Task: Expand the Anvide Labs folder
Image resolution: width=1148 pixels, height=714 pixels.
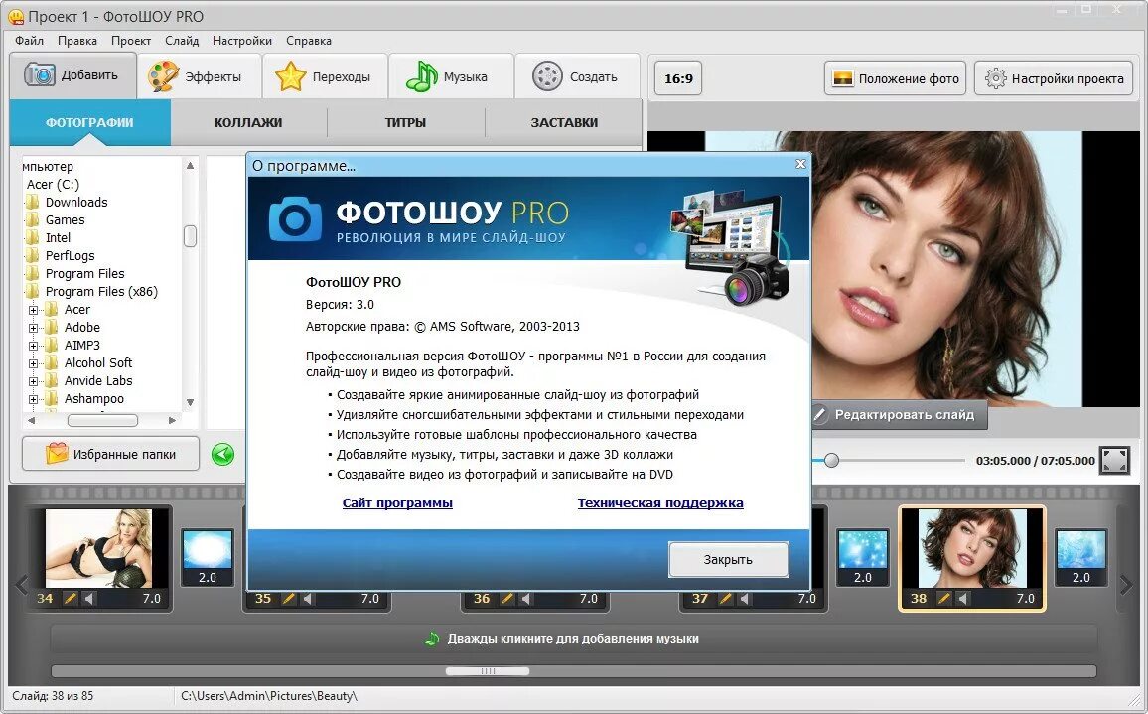Action: pos(33,381)
